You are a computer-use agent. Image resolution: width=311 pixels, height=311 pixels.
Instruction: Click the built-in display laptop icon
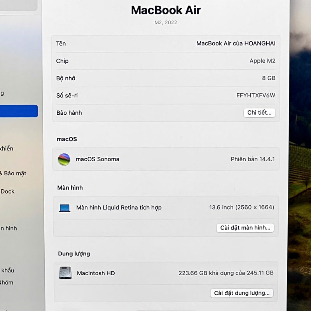(65, 208)
